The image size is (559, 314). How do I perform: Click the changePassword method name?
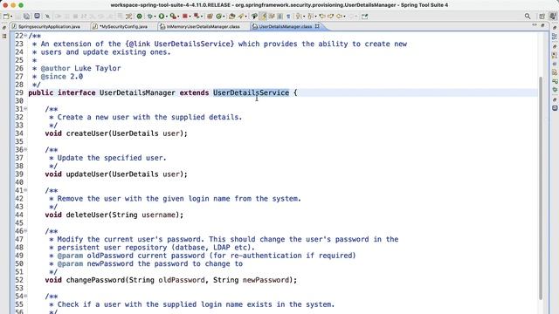point(95,280)
